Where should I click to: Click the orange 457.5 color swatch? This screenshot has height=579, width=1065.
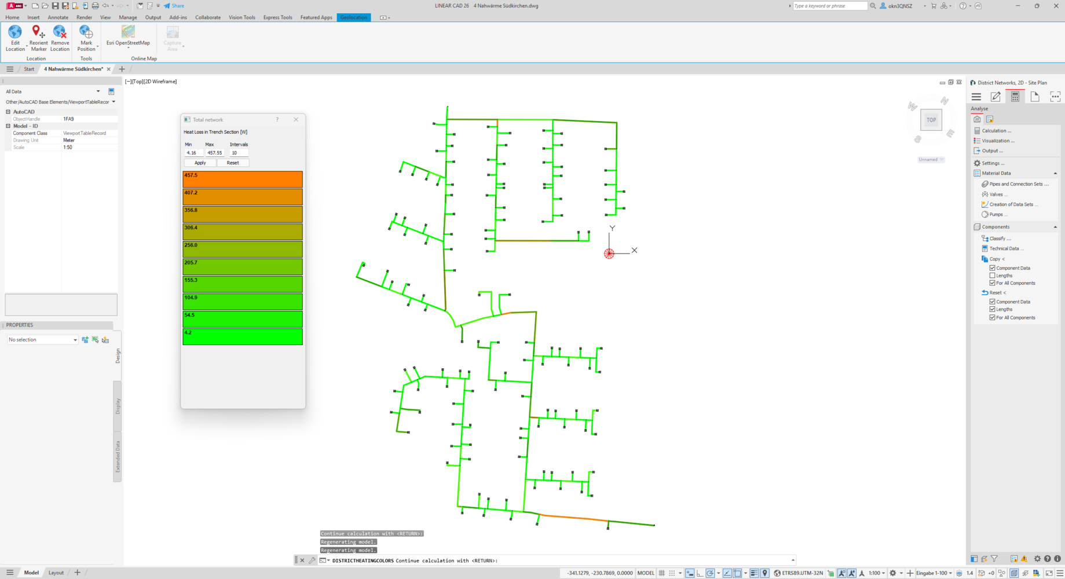(243, 179)
